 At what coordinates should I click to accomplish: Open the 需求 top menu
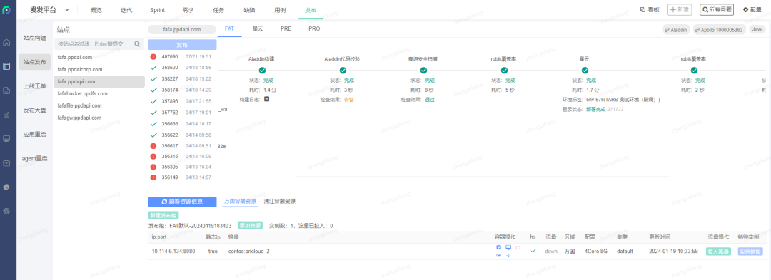[x=188, y=9]
